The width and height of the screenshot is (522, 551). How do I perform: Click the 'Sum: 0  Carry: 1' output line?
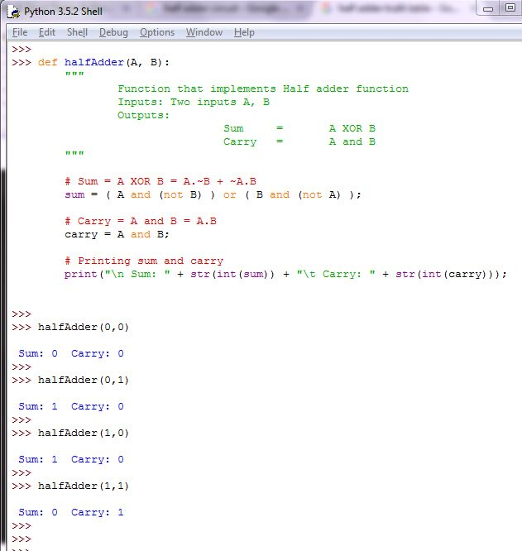(x=71, y=512)
